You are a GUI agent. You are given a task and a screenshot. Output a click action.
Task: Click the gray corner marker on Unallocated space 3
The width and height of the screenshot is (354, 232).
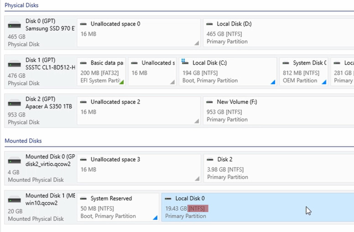197,179
